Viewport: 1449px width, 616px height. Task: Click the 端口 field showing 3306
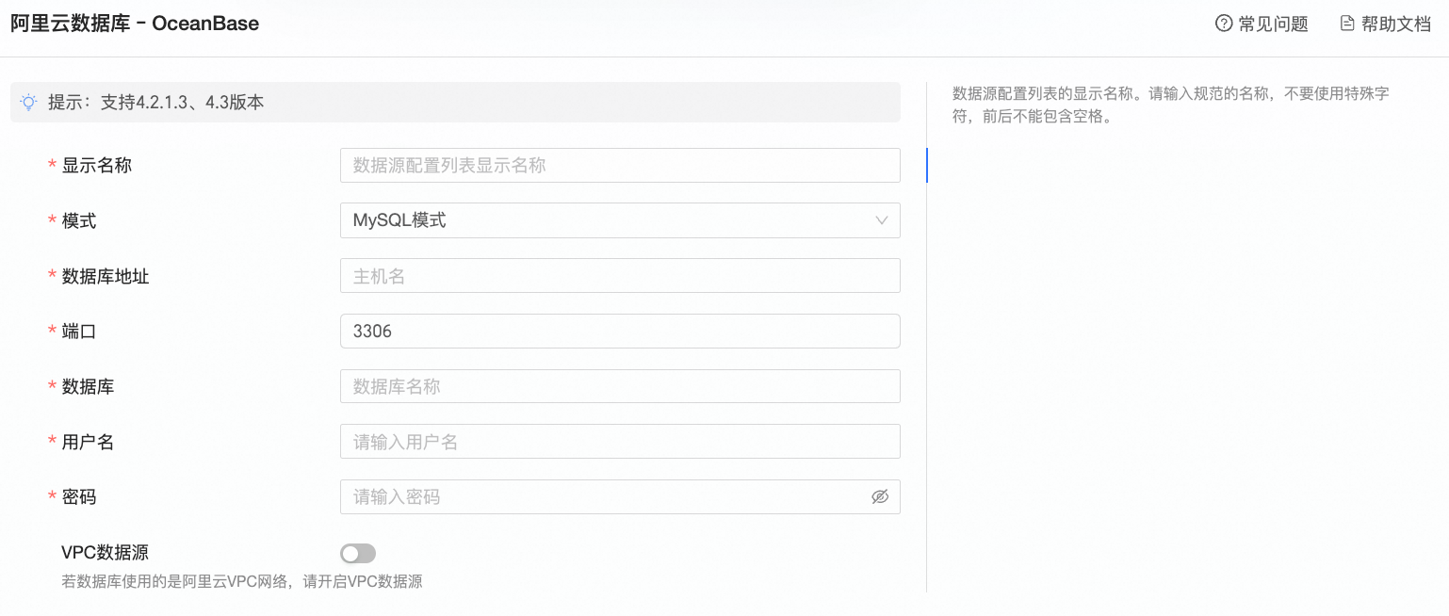point(620,331)
